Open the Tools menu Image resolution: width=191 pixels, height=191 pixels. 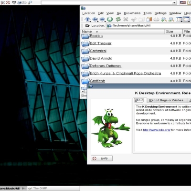tap(148, 13)
